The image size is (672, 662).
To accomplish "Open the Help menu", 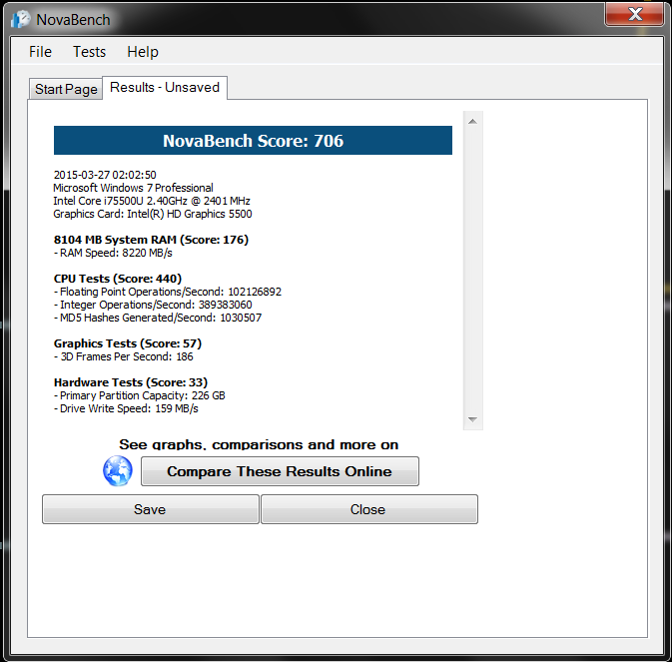I will point(143,52).
